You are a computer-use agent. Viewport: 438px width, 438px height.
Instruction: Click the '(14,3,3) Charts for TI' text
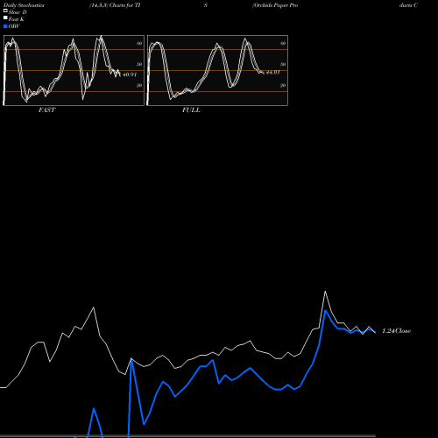[x=115, y=5]
